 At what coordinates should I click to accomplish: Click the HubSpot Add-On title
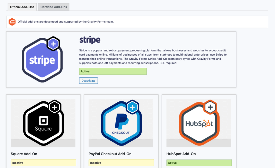point(181,154)
